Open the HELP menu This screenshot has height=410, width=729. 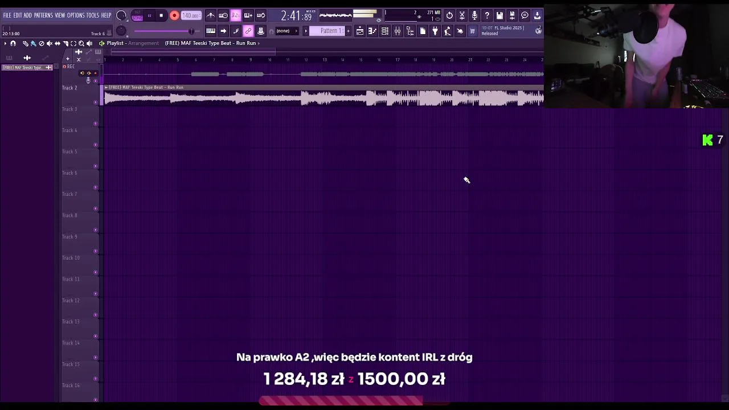tap(106, 15)
